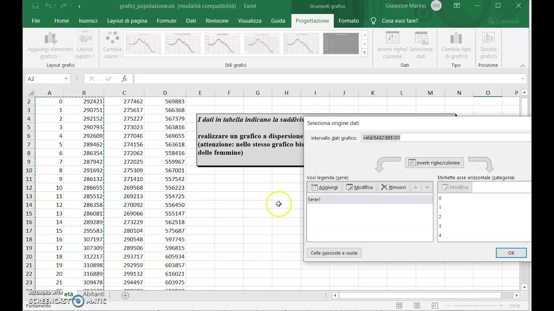
Task: Open Ribbon Display Options icon
Action: 457,6
